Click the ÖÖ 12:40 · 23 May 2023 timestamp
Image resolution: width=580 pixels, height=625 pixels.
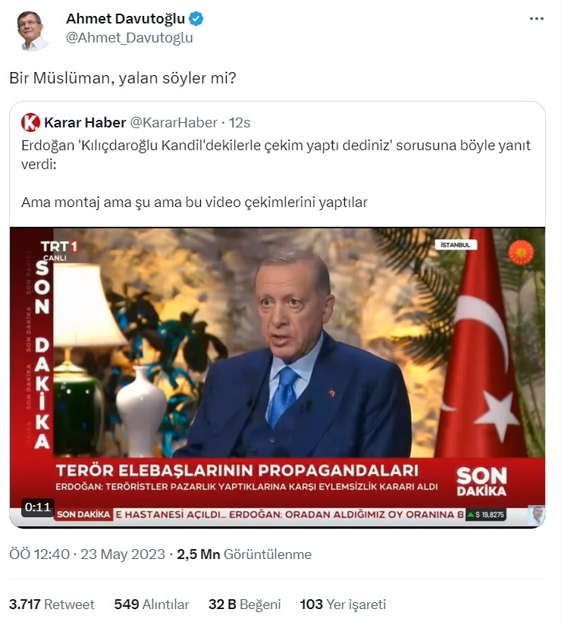click(x=87, y=554)
